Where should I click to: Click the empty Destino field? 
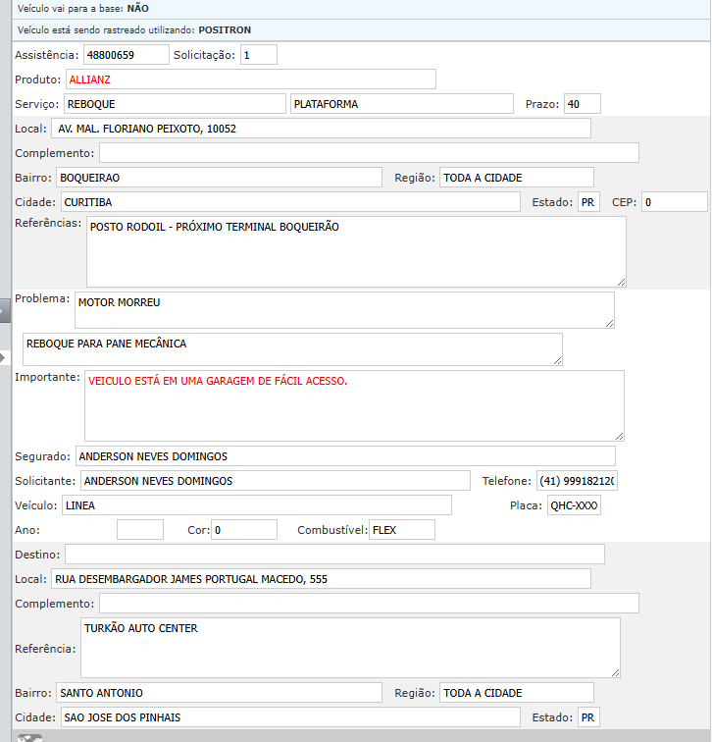(334, 555)
